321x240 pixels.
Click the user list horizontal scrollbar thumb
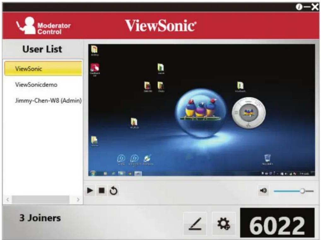[x=41, y=199]
